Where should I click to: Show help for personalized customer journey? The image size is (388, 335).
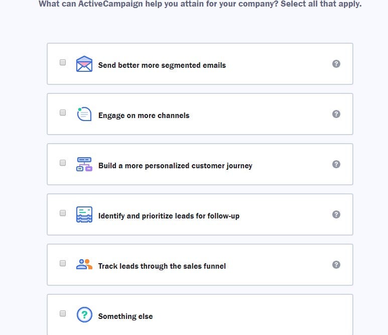336,164
